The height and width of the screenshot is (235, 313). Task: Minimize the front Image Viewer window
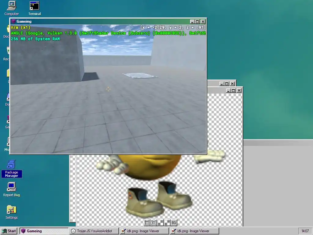[x=229, y=91]
